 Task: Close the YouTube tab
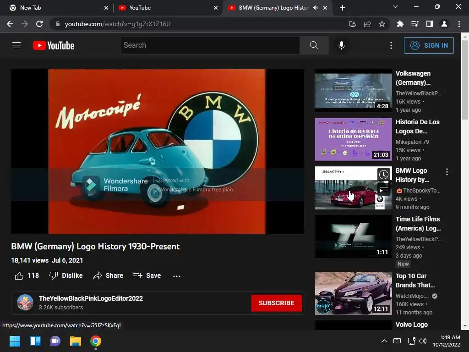(x=216, y=8)
